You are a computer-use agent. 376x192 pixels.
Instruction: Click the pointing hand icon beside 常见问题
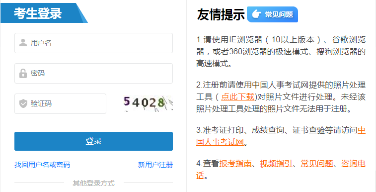[x=256, y=14]
